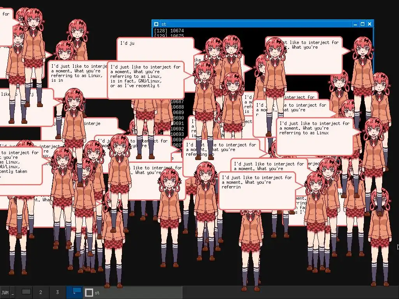The width and height of the screenshot is (399, 299).
Task: Switch to desktop 2 in pager
Action: (x=41, y=292)
